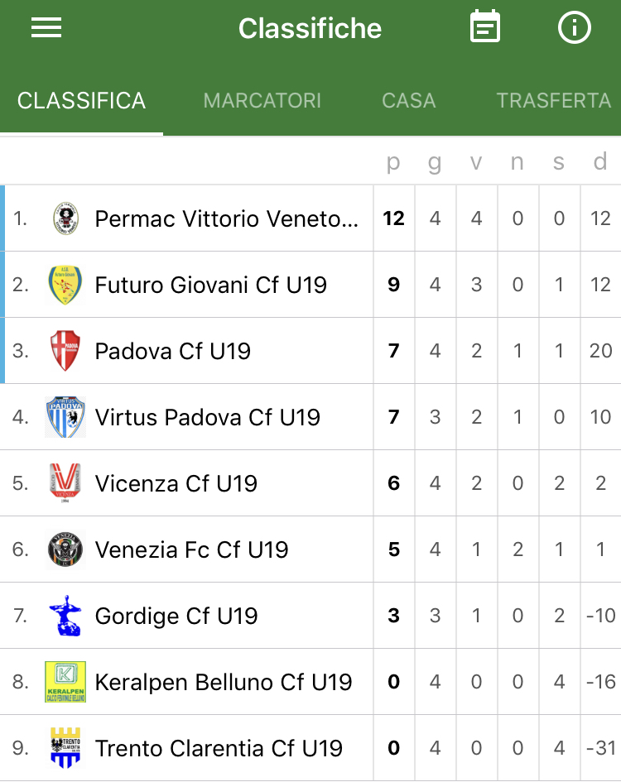
Task: Open Venezia Fc Cf U19 team name
Action: [192, 549]
